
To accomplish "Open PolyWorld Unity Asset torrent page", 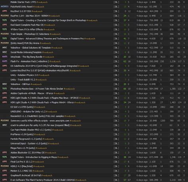I will pyautogui.click(x=21, y=7).
